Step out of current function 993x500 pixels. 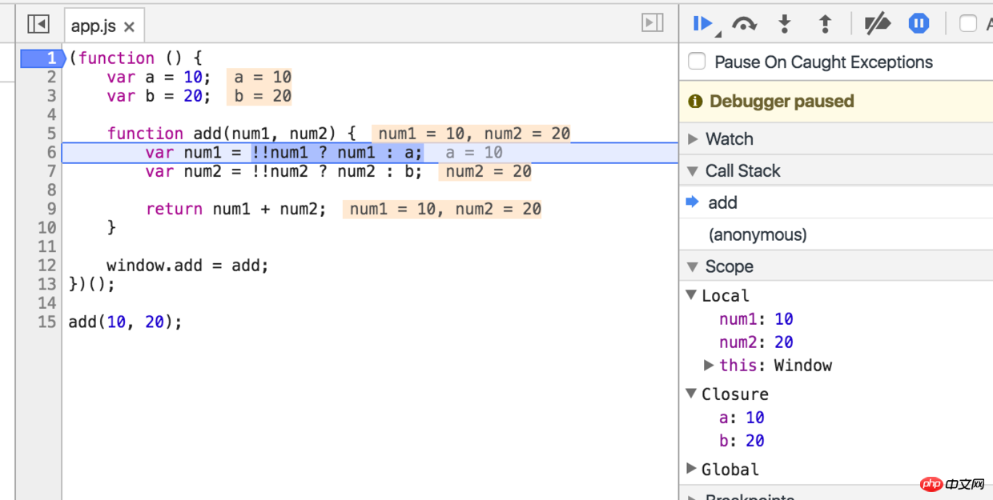[x=825, y=24]
